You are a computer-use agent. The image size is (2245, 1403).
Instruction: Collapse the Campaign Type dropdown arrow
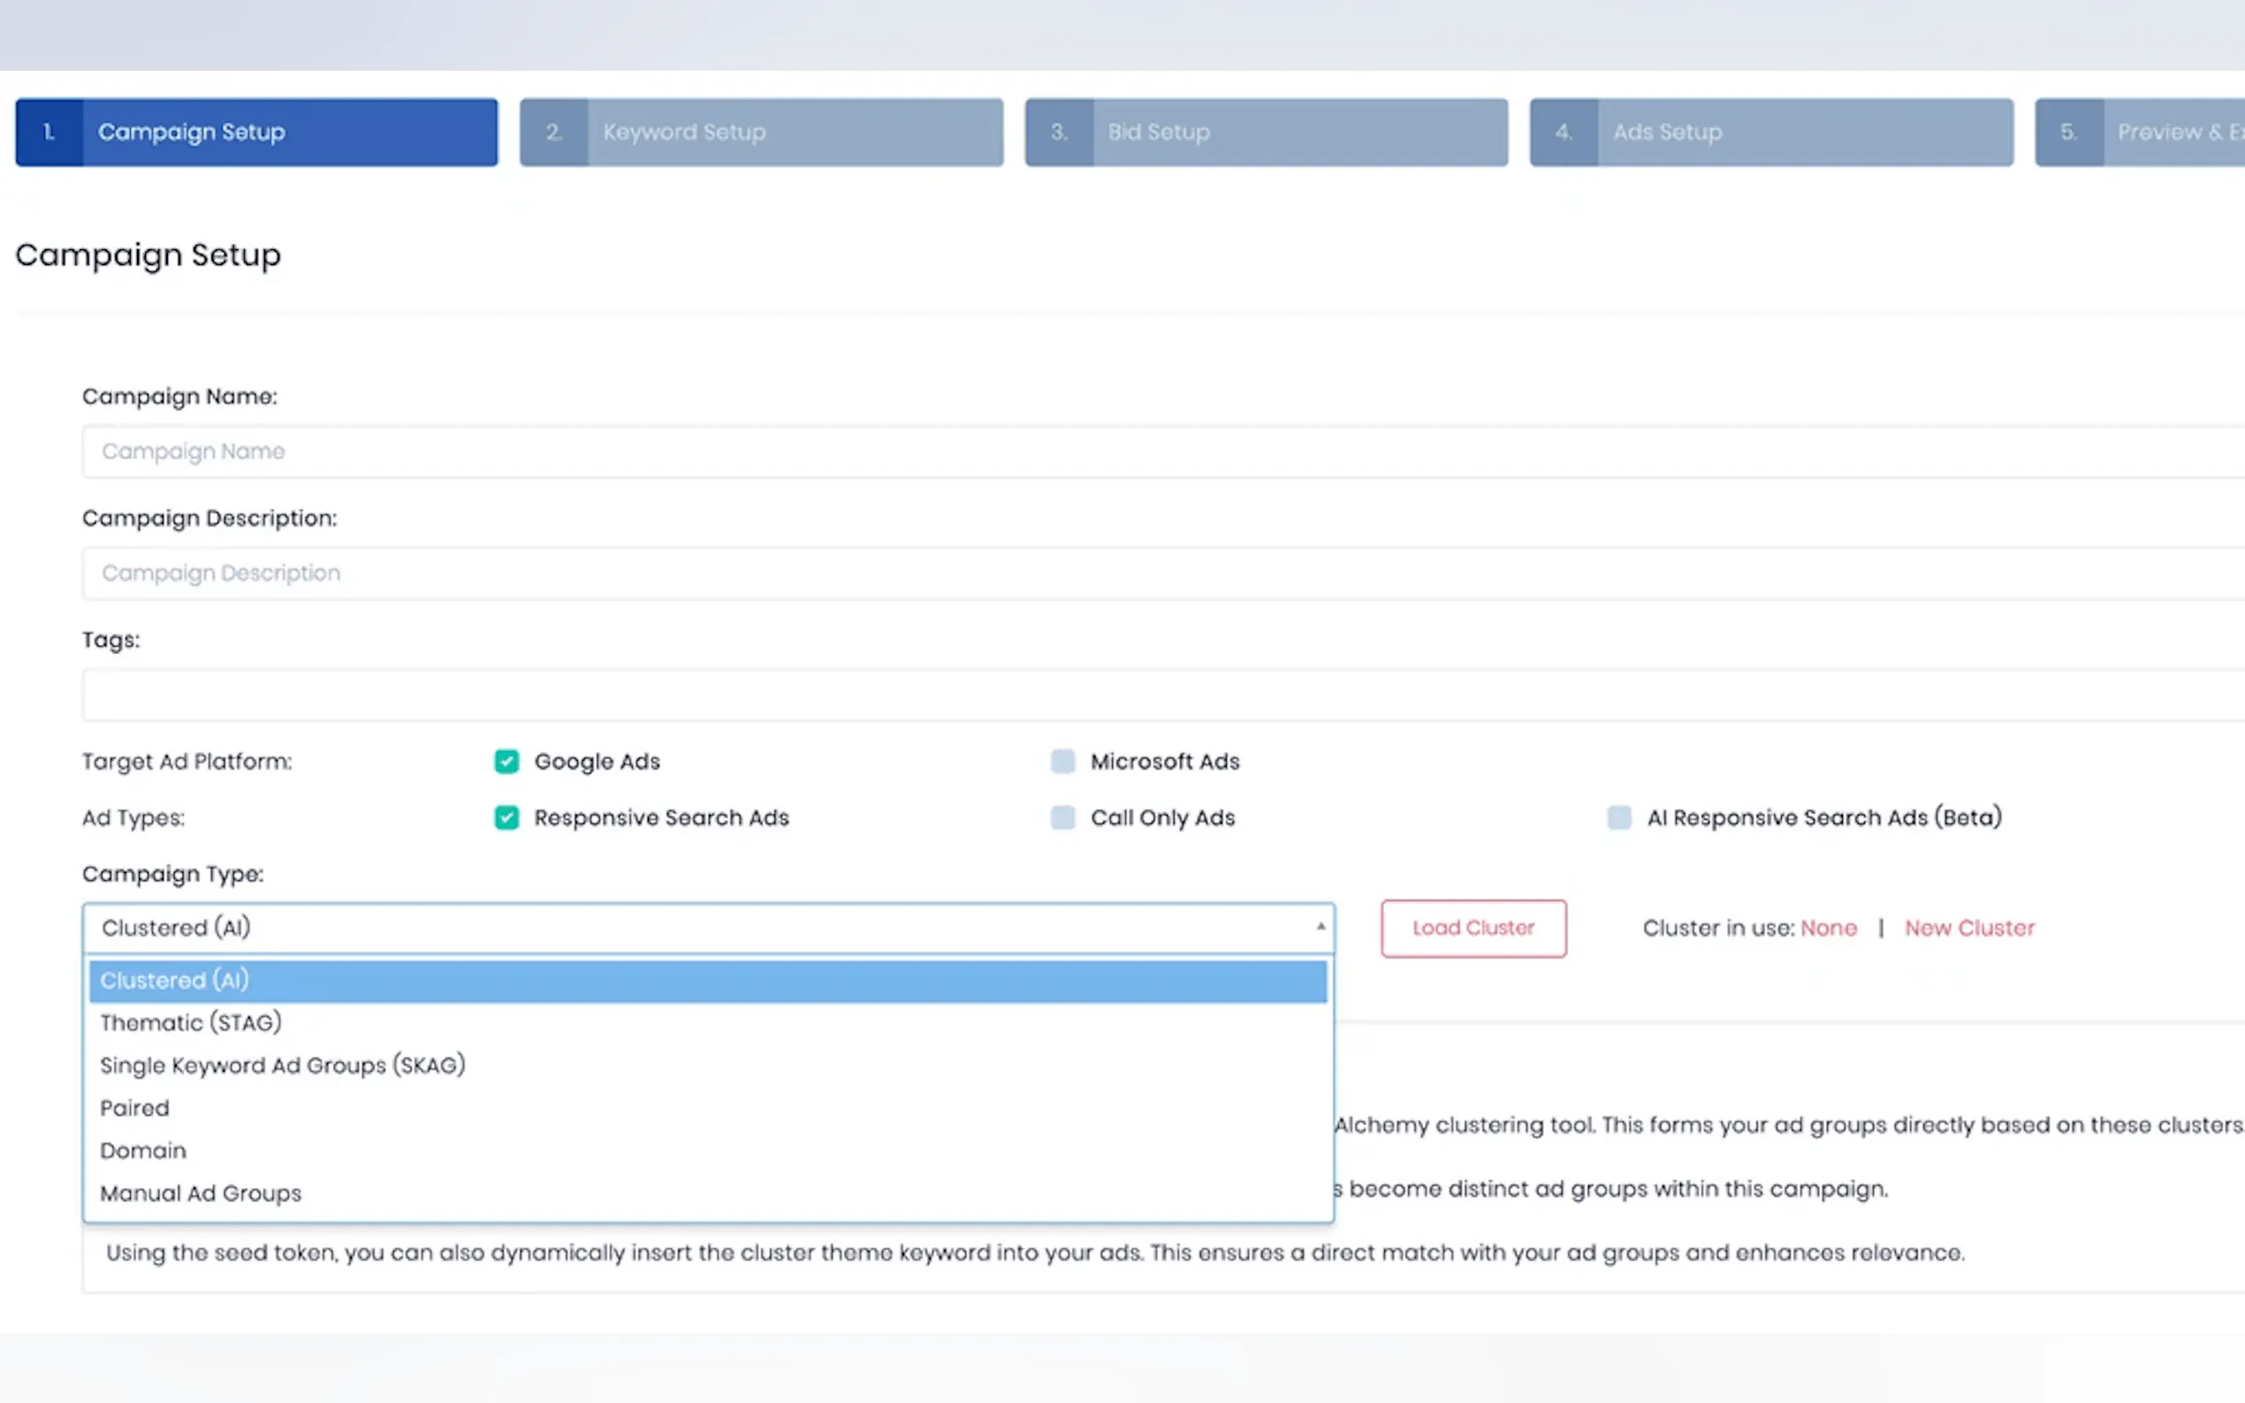point(1320,927)
